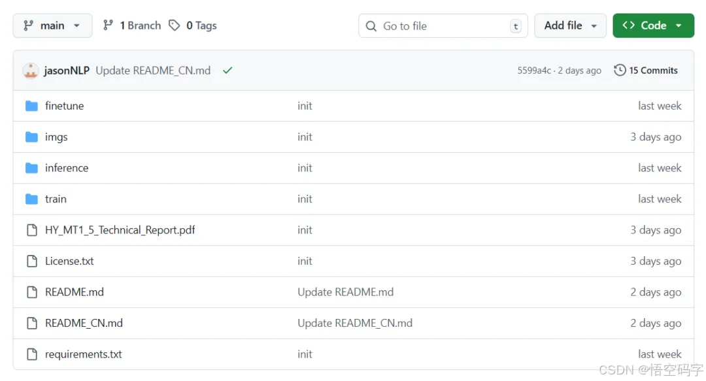Expand the Add file dropdown
Viewport: 706px width, 381px height.
(x=570, y=25)
